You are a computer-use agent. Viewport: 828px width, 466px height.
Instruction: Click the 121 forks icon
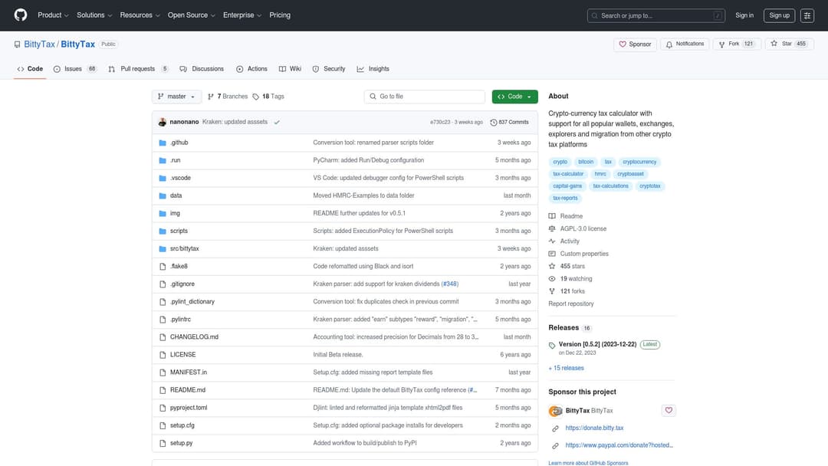tap(552, 291)
